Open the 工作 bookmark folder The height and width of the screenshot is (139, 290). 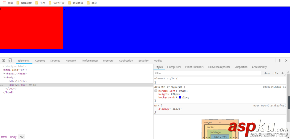tap(40, 3)
